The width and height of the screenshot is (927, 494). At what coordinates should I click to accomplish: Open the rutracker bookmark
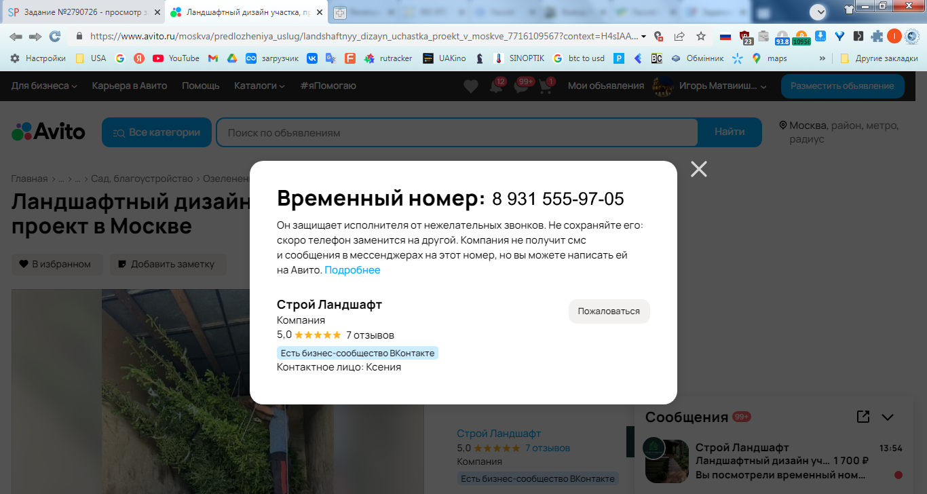click(x=388, y=58)
